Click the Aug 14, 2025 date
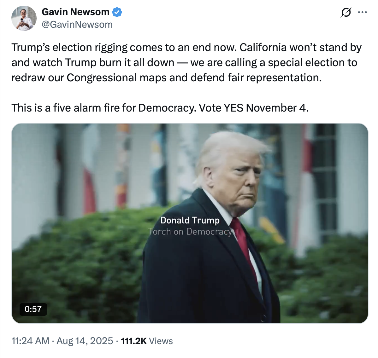 pos(85,341)
